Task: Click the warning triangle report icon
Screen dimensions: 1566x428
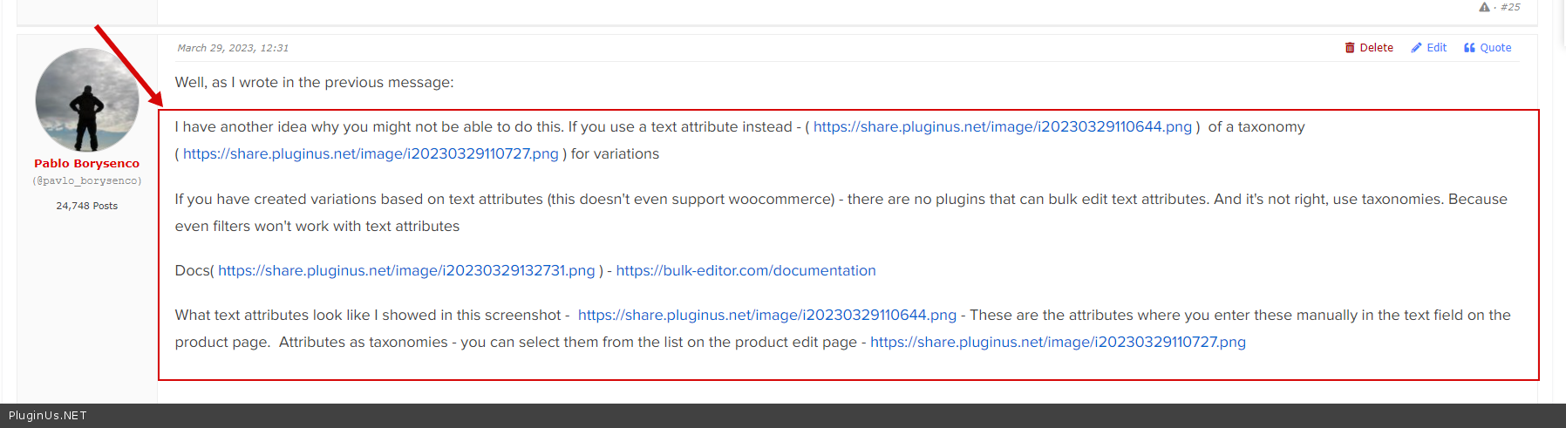Action: 1484,7
